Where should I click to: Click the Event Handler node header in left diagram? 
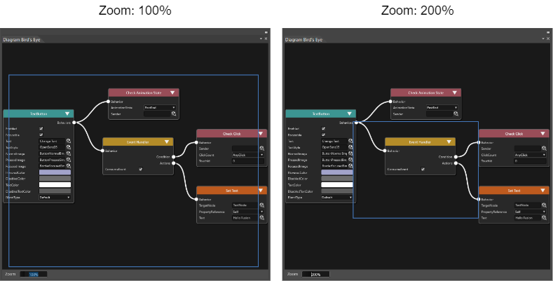point(138,142)
